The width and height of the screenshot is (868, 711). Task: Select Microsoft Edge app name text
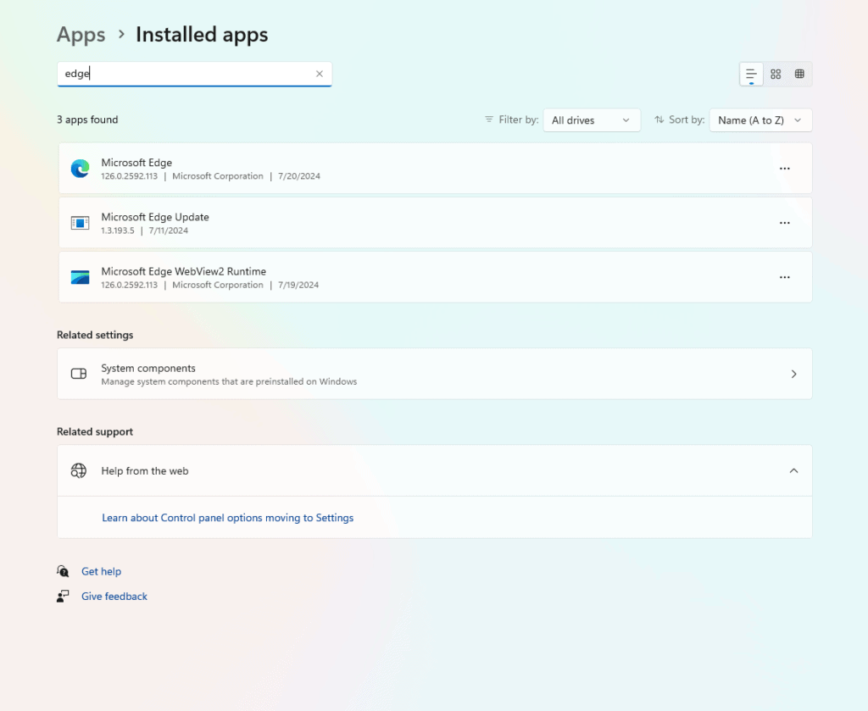click(136, 163)
